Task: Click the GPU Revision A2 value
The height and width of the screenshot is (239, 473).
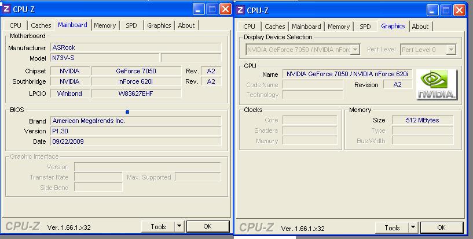Action: 398,84
